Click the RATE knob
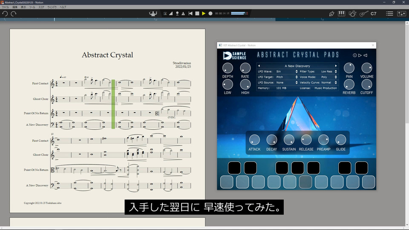The width and height of the screenshot is (409, 230). coord(245,68)
